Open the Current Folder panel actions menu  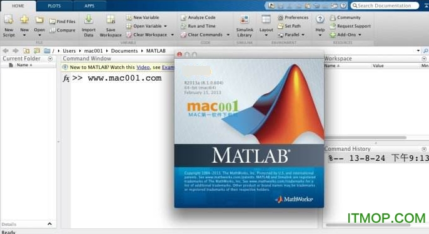pyautogui.click(x=50, y=59)
